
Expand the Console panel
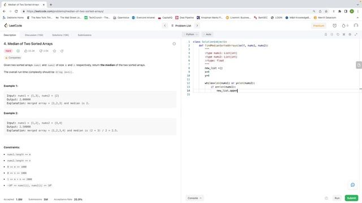pyautogui.click(x=195, y=198)
